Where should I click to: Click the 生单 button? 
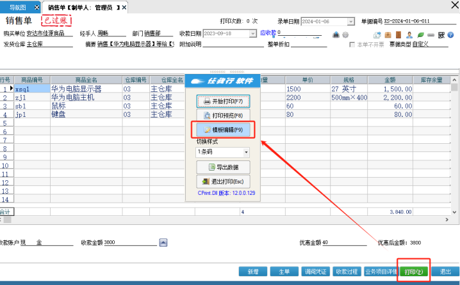coord(284,272)
